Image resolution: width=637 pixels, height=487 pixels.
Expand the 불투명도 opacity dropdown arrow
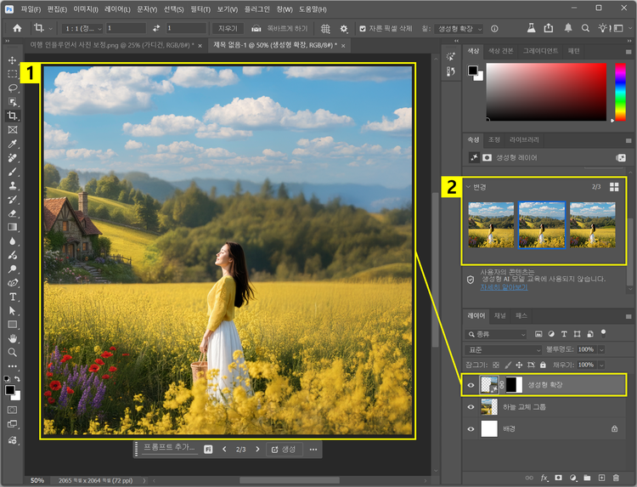[601, 349]
